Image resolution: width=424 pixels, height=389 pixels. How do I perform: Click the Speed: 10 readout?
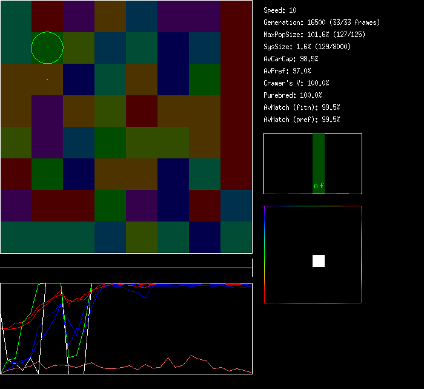click(280, 10)
